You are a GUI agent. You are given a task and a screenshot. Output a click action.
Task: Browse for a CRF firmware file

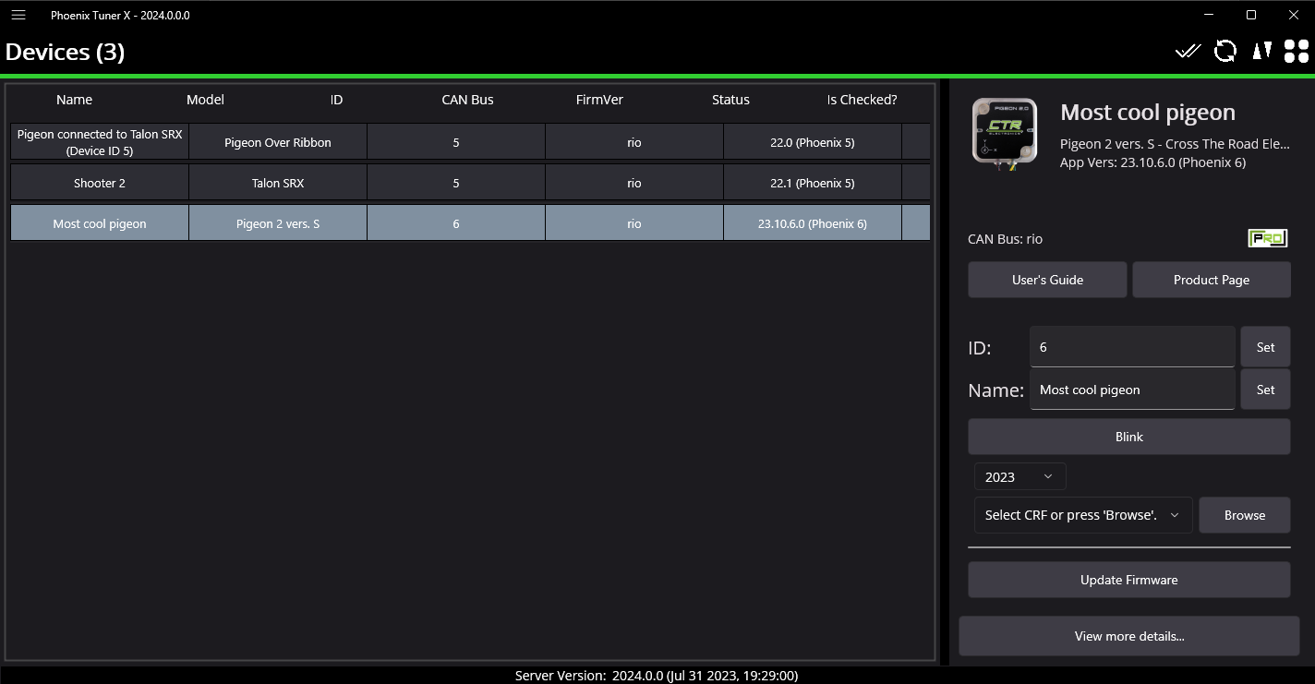(x=1245, y=515)
